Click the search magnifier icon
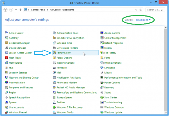The height and width of the screenshot is (116, 169). [162, 10]
